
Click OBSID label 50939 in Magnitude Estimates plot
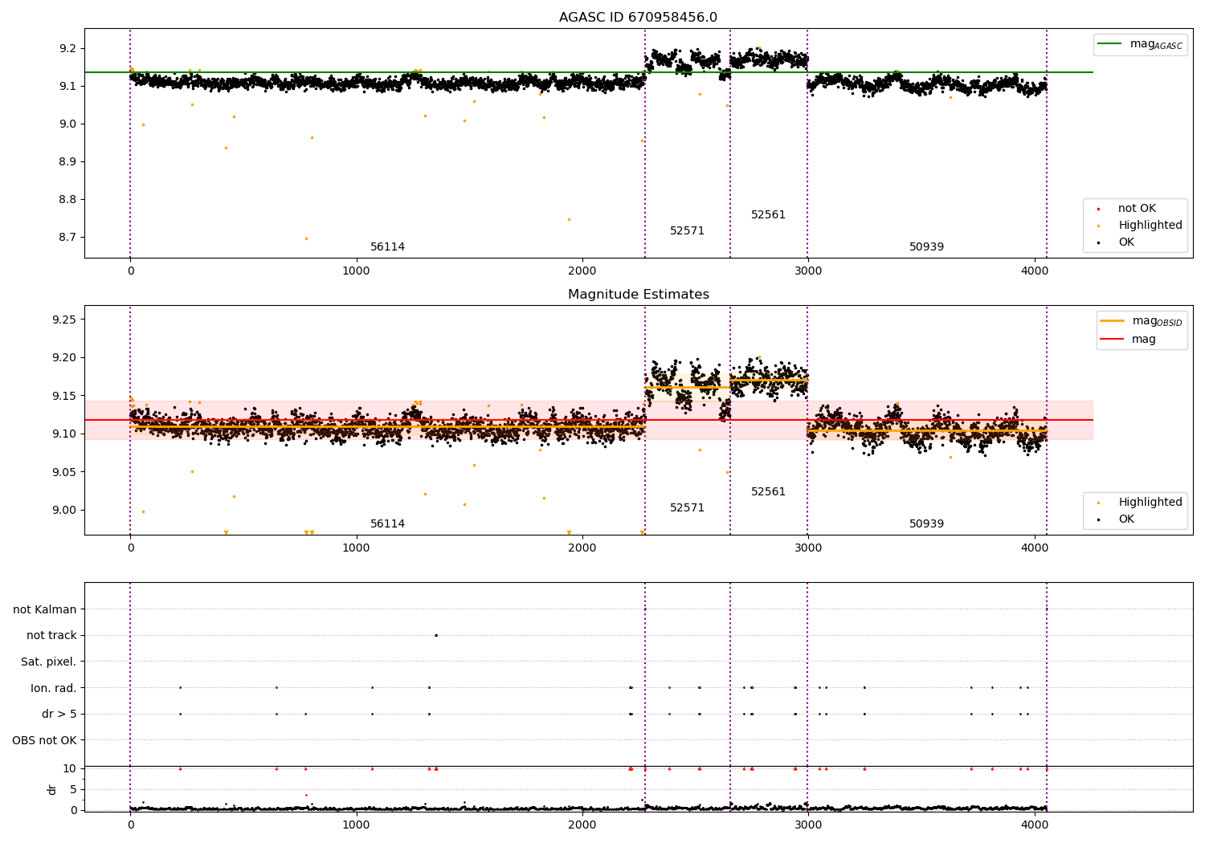[x=926, y=524]
